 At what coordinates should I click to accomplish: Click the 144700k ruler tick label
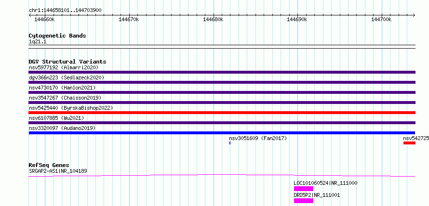pos(381,19)
